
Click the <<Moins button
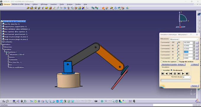(x=194, y=65)
